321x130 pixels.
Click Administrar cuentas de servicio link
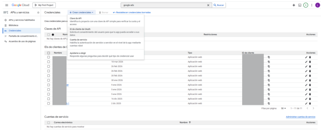(300, 117)
